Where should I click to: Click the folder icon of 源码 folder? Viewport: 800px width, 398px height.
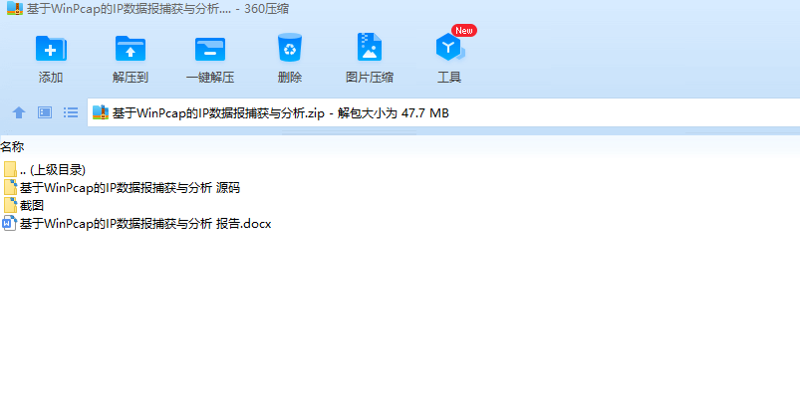pyautogui.click(x=10, y=187)
